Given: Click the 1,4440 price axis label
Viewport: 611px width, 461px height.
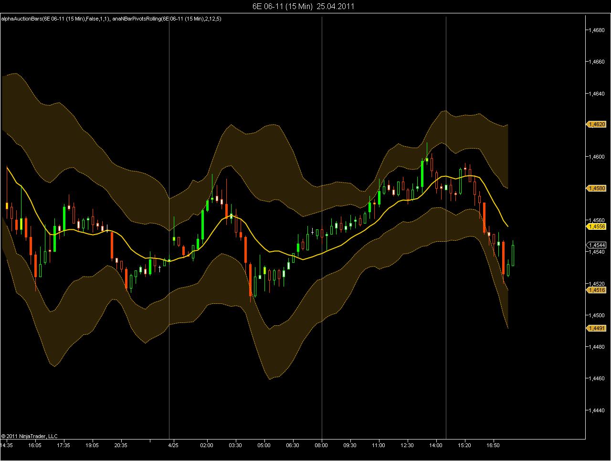Looking at the screenshot, I should [597, 410].
